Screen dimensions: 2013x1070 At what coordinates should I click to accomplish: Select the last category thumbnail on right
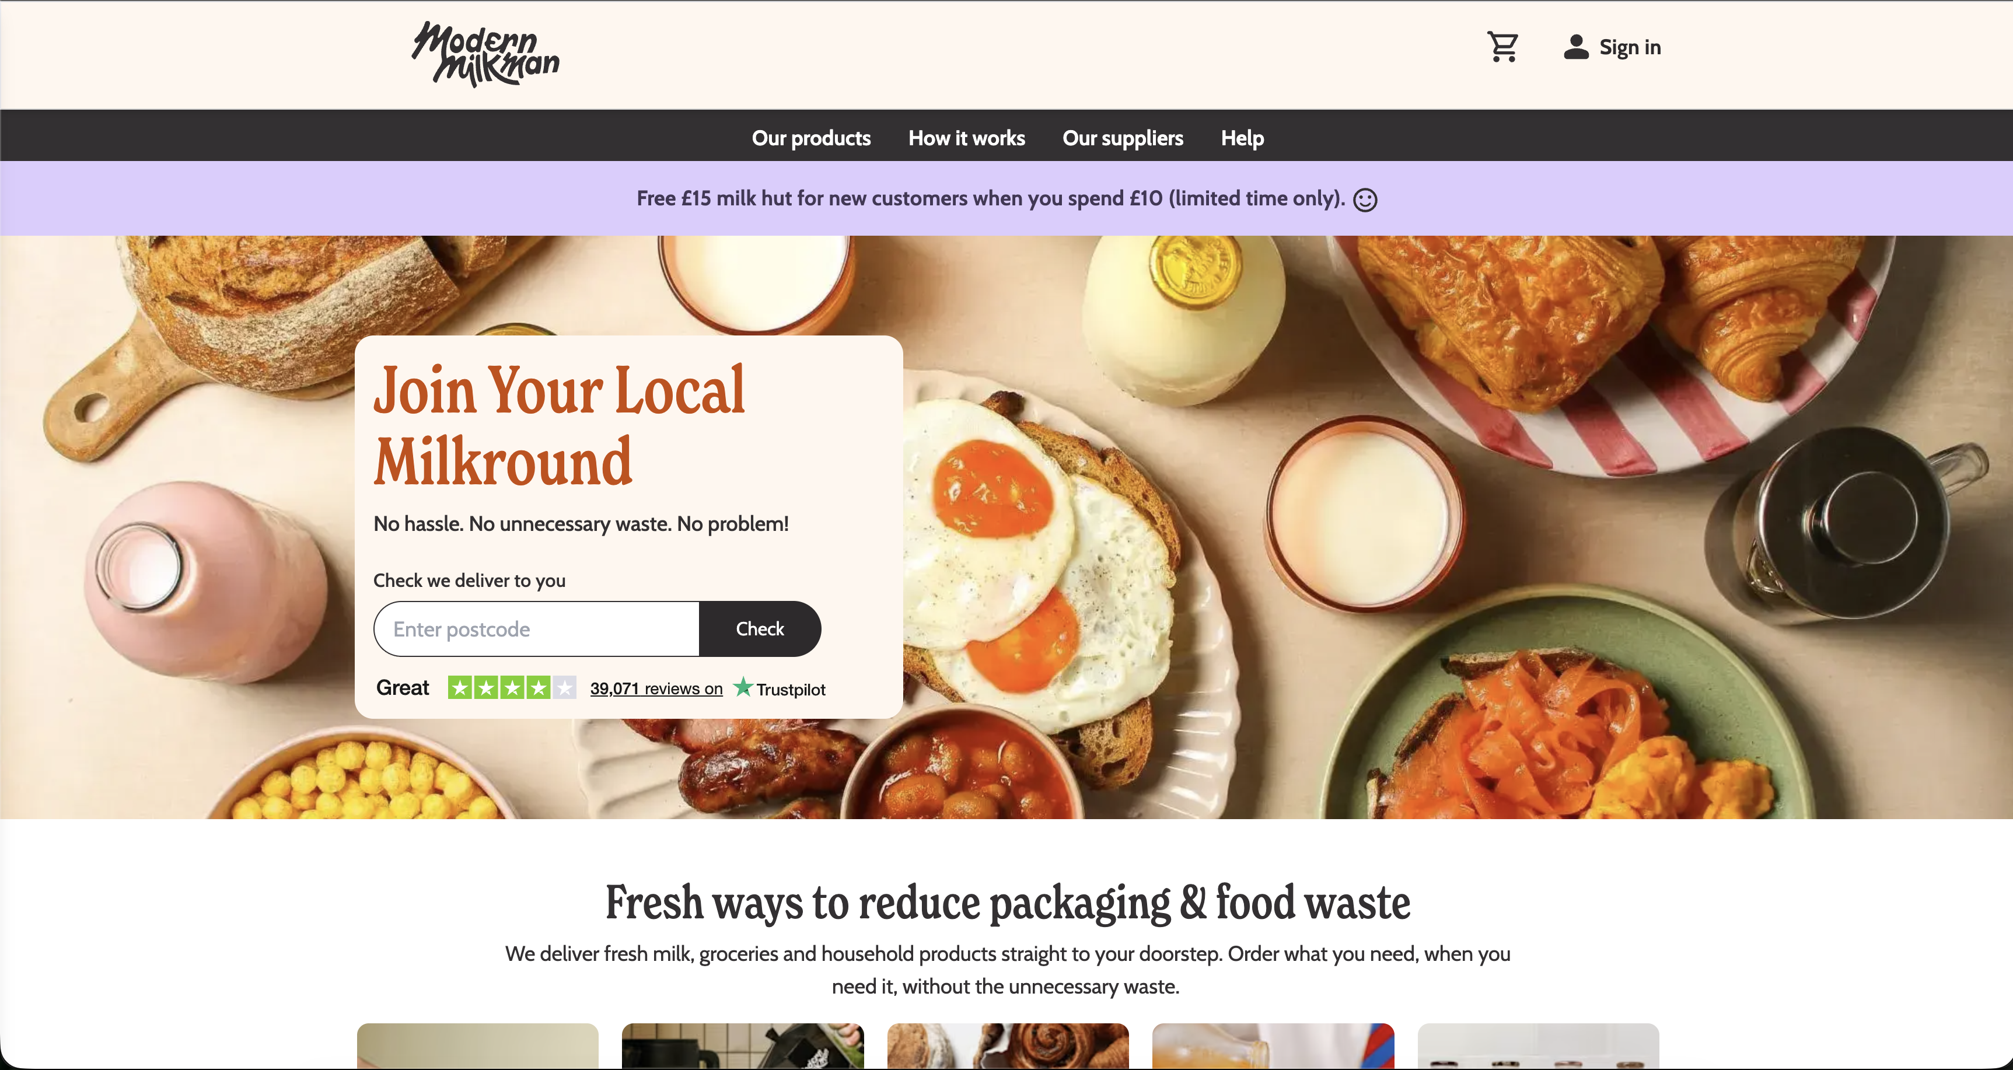coord(1538,1045)
